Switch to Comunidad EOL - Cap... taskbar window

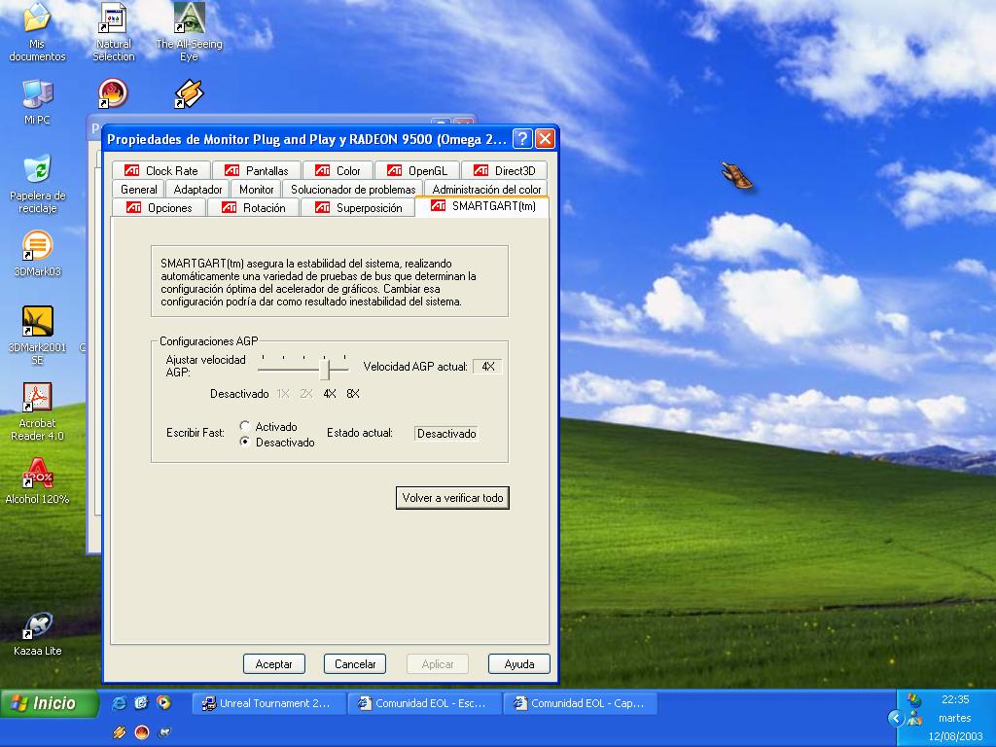pos(580,703)
